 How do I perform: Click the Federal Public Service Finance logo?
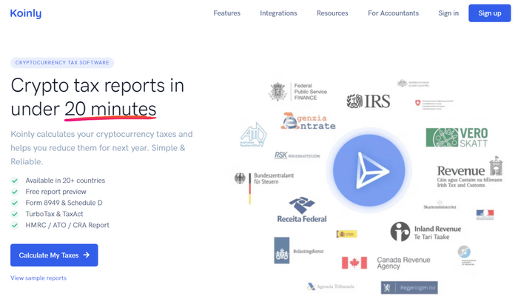point(297,92)
